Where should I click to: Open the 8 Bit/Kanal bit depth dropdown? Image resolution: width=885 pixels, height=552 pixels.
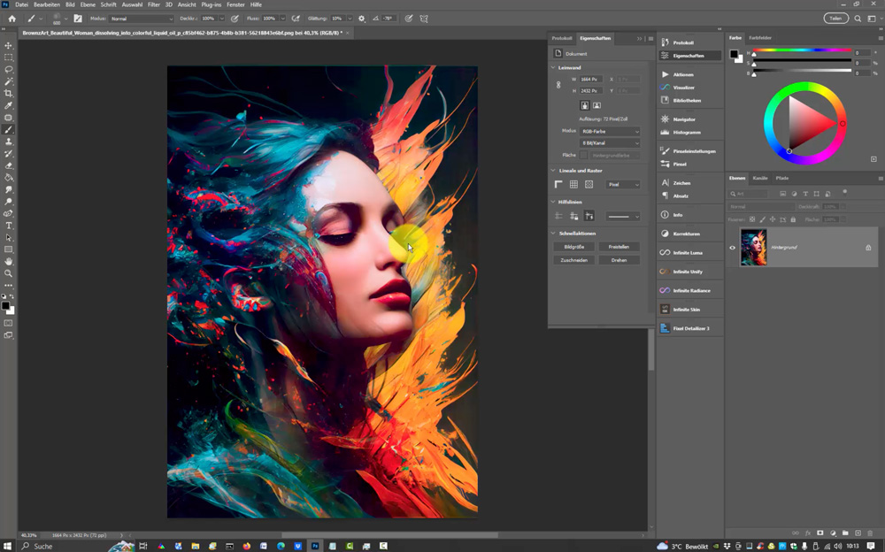610,142
